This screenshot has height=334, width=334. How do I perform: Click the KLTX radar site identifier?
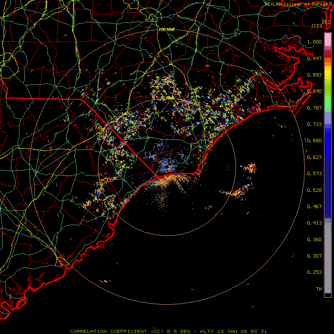tap(207, 331)
